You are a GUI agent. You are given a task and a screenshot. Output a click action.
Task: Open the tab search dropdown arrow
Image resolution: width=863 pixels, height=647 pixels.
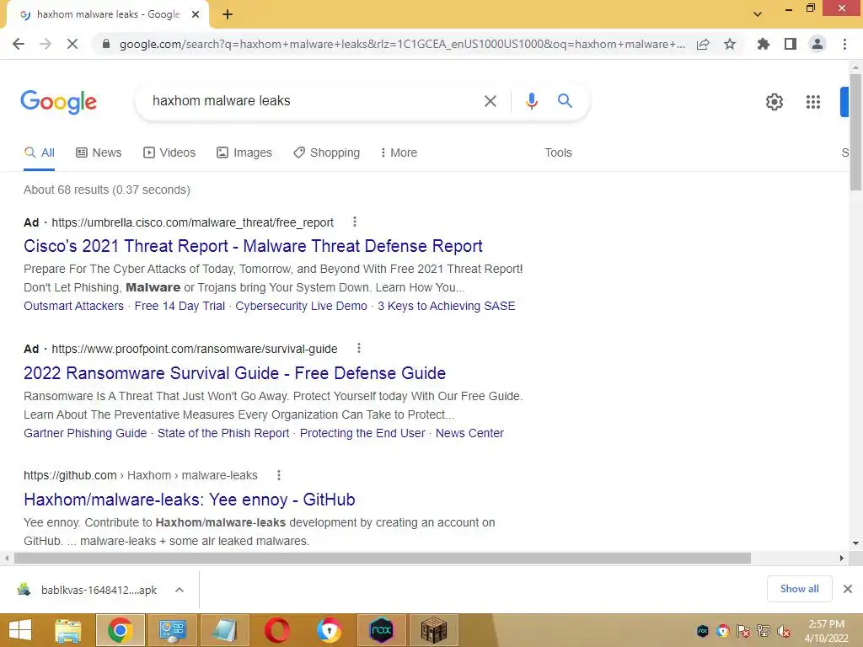(x=758, y=14)
